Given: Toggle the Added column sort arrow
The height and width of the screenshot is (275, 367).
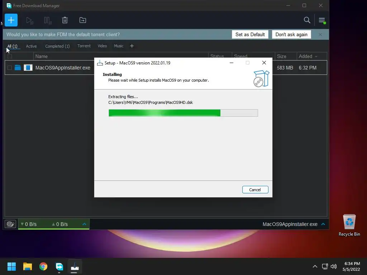Looking at the screenshot, I should [x=316, y=57].
